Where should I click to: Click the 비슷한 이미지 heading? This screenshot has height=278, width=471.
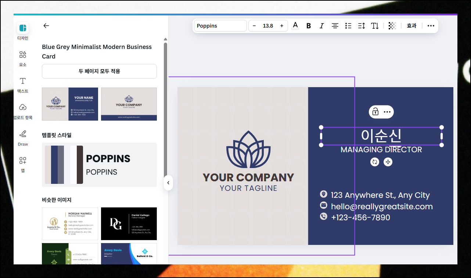pyautogui.click(x=57, y=200)
